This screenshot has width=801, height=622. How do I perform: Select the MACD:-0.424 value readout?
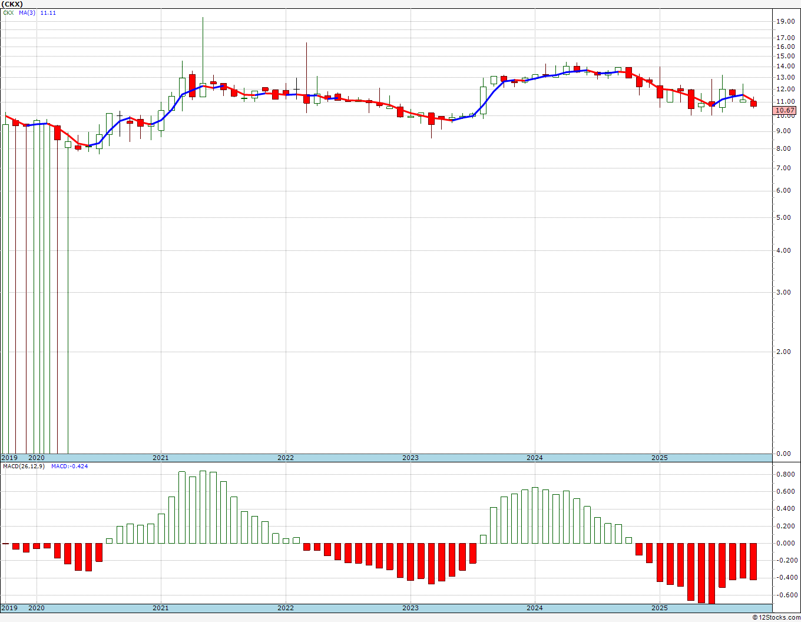[x=69, y=466]
